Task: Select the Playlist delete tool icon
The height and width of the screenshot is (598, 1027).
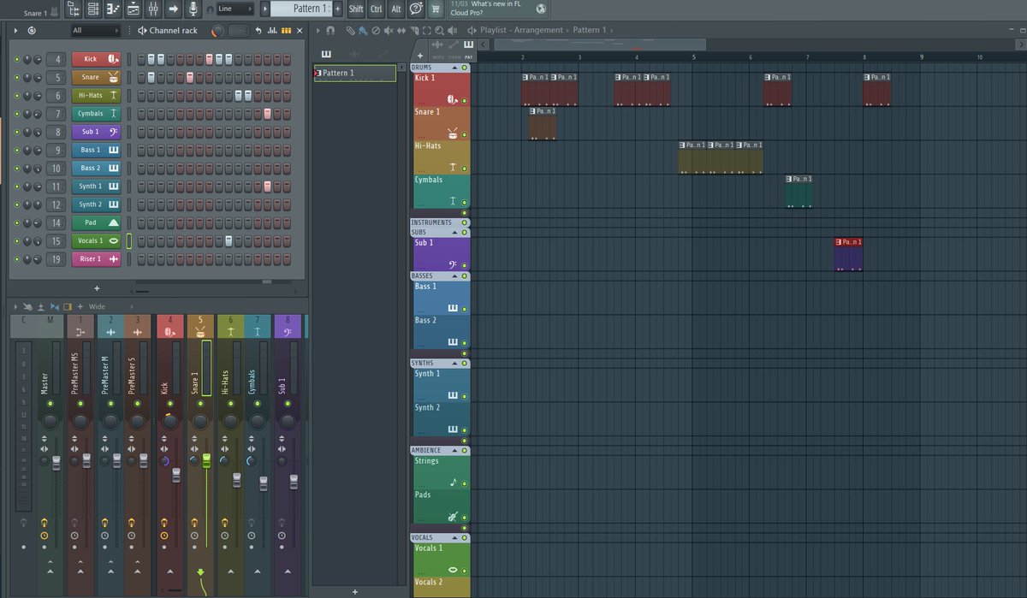Action: (376, 31)
